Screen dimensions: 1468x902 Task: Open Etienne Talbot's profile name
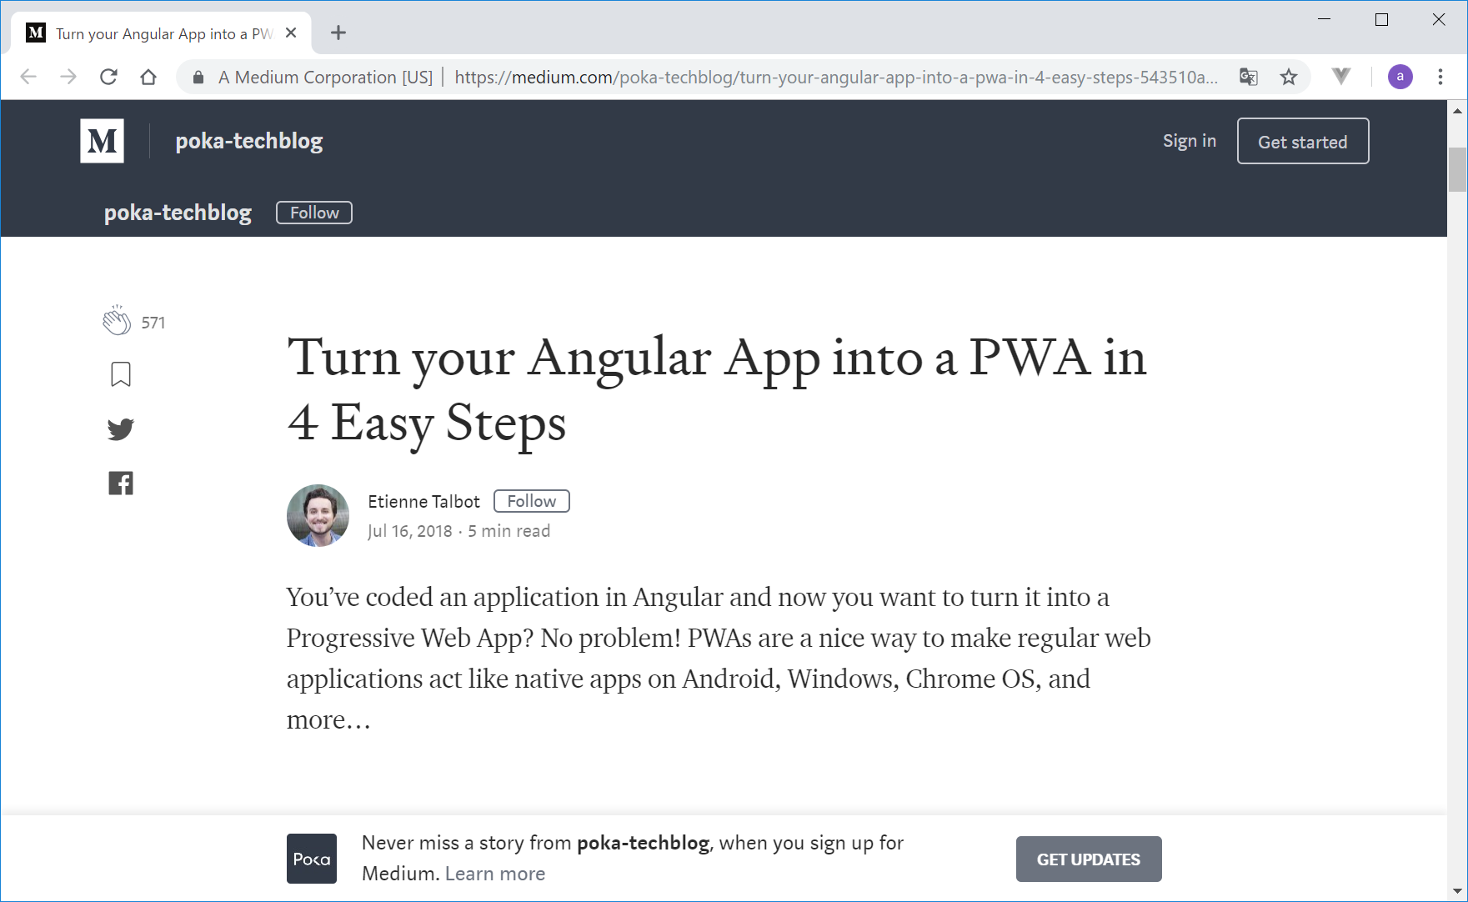pyautogui.click(x=423, y=501)
